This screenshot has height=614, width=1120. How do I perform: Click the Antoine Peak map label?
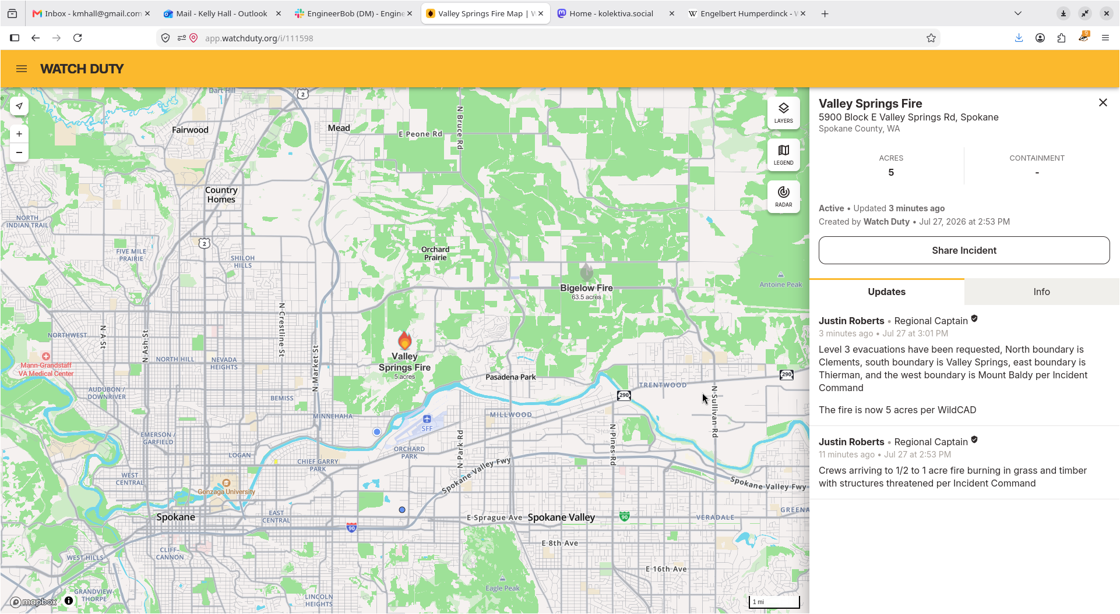coord(780,285)
